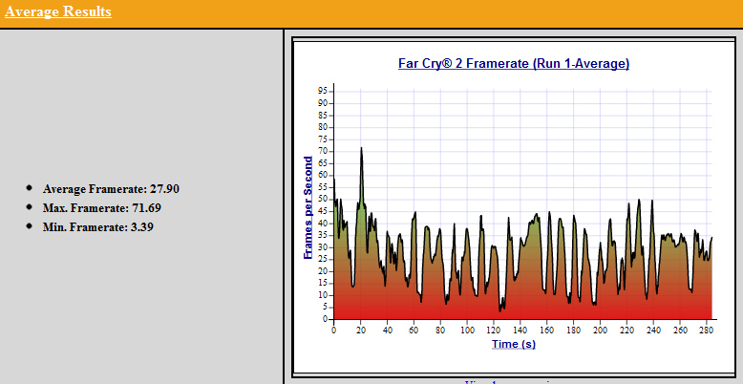This screenshot has height=384, width=743.
Task: Click the 140 tick on the time axis
Action: point(520,331)
